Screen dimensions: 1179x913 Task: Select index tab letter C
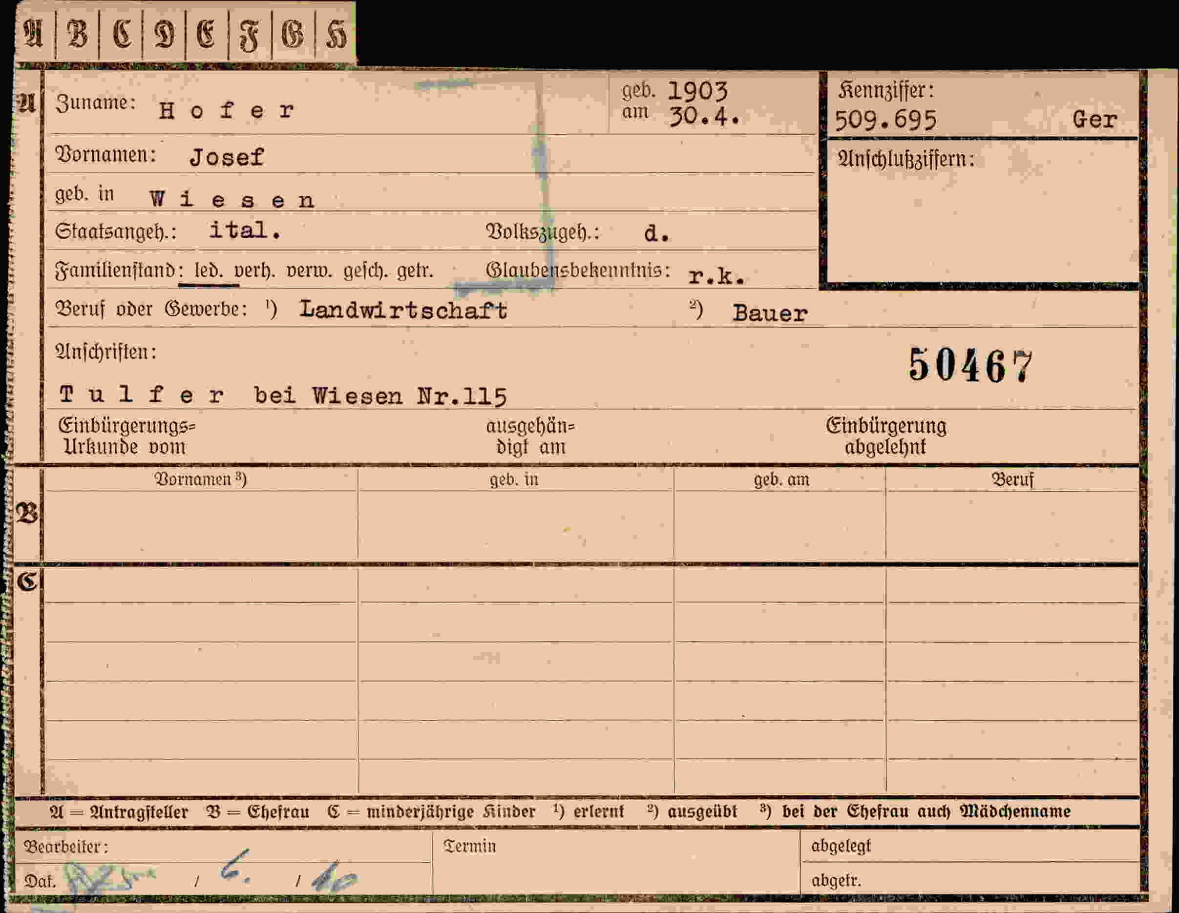click(x=122, y=34)
